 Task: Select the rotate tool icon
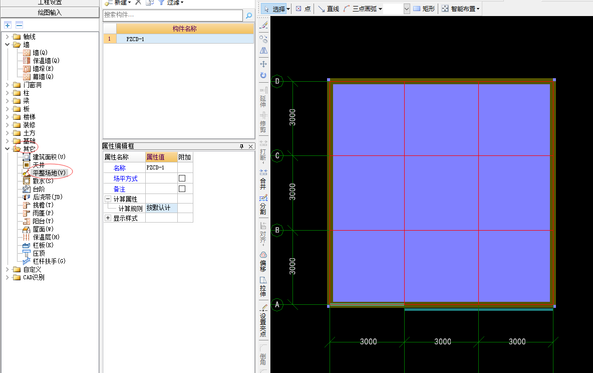tap(263, 75)
